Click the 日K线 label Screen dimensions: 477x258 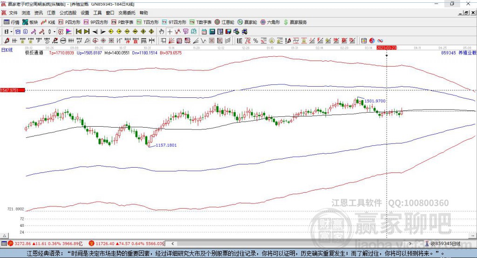click(x=7, y=50)
